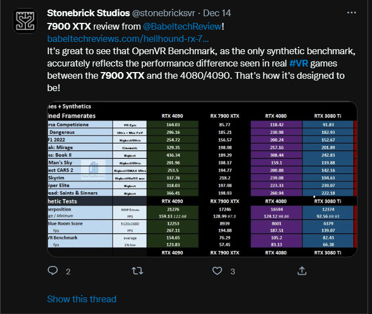Click Show this thread
The width and height of the screenshot is (372, 314).
82,299
